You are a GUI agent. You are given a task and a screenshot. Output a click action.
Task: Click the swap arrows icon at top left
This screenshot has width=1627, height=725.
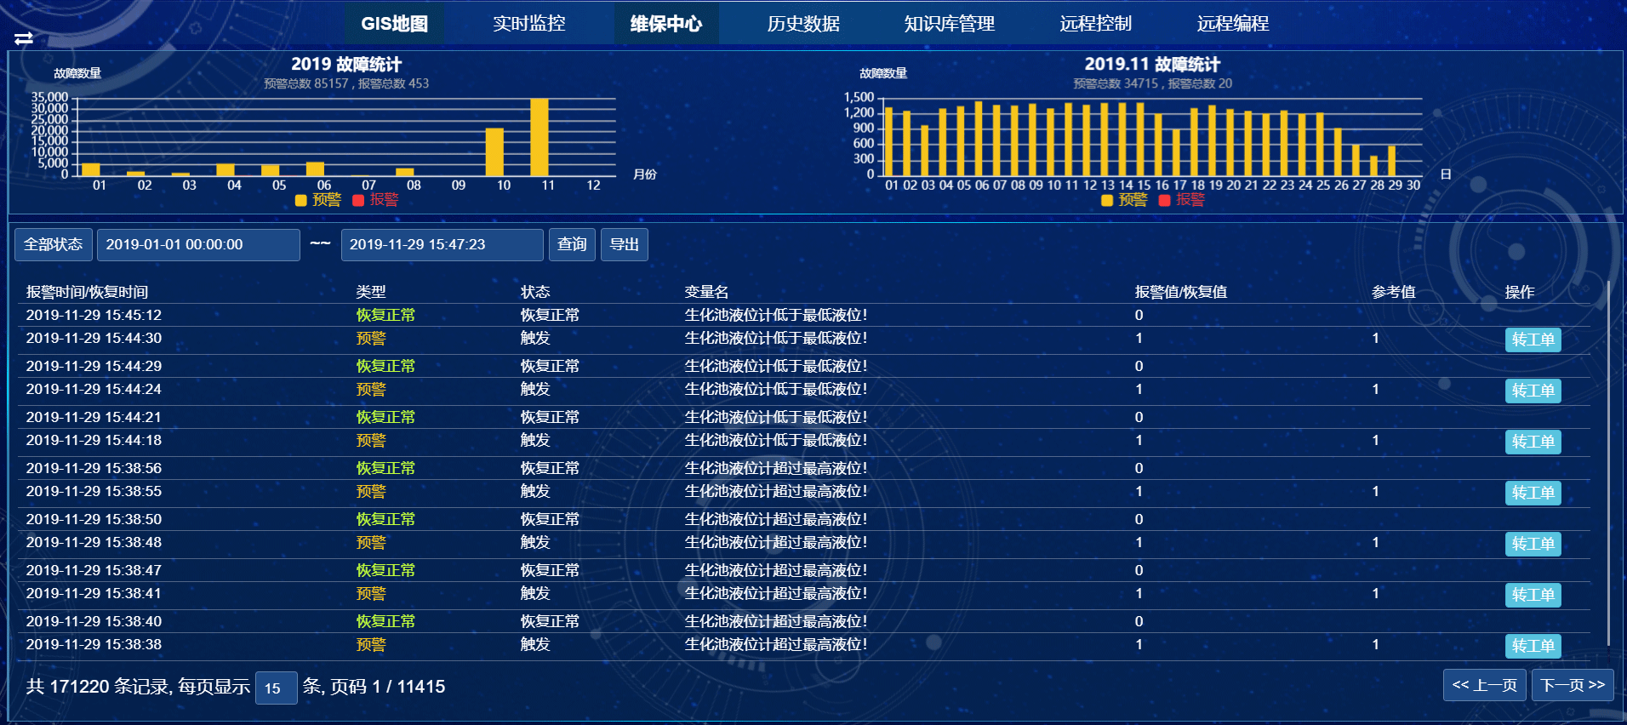click(24, 38)
